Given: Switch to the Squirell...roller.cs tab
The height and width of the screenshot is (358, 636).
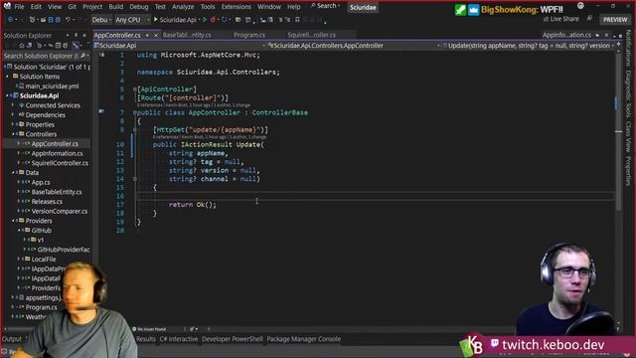Looking at the screenshot, I should (x=311, y=36).
